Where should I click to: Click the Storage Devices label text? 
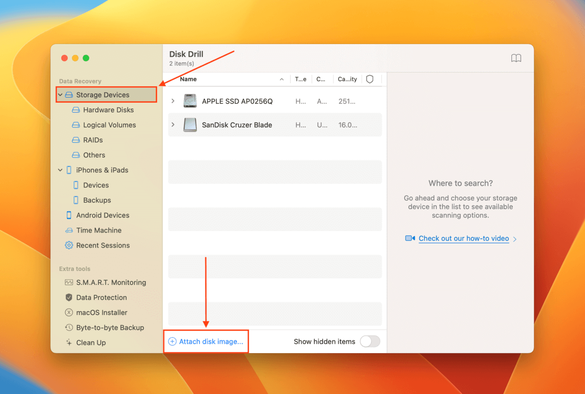pos(103,95)
